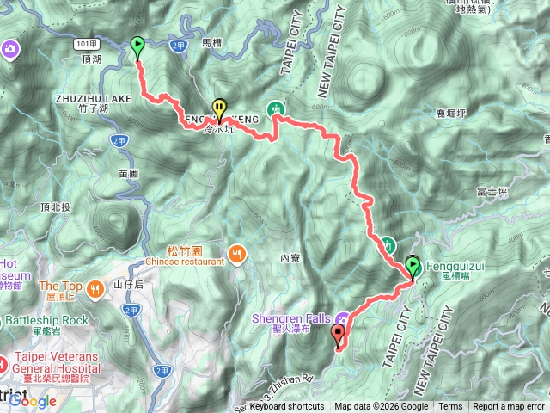Viewport: 550px width, 413px height.
Task: Open the Google logo link
Action: (x=33, y=401)
